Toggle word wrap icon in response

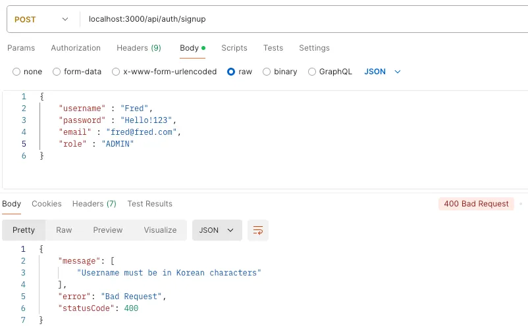point(258,230)
